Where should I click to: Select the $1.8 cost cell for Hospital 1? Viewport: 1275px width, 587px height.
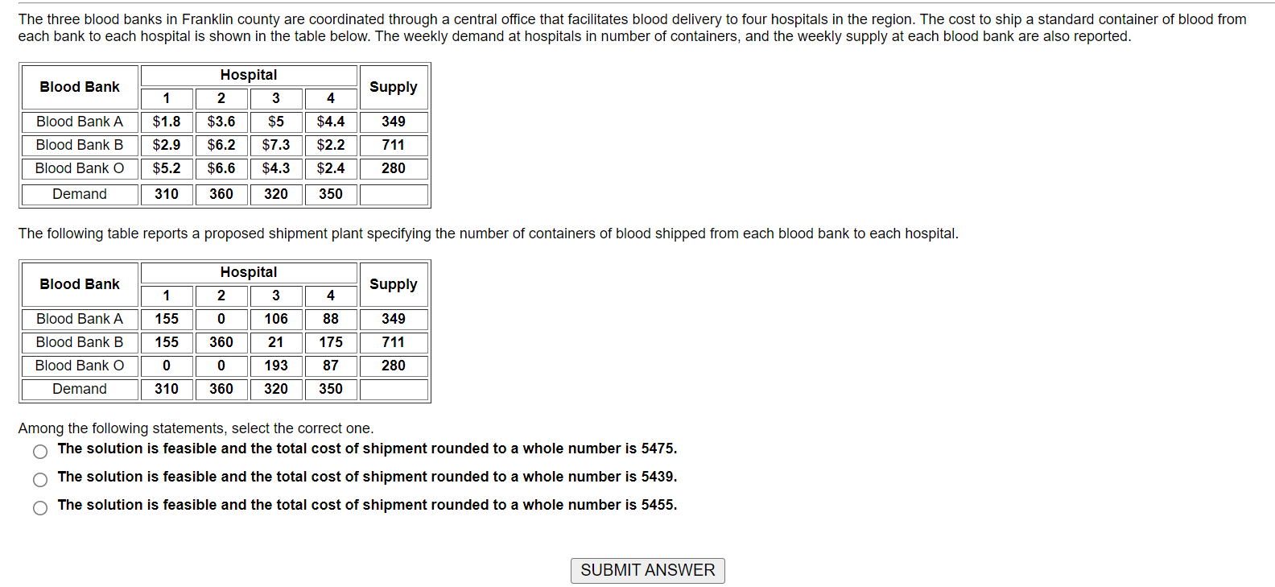tap(167, 122)
